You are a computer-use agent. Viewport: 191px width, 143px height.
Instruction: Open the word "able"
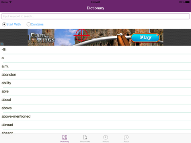coord(95,91)
